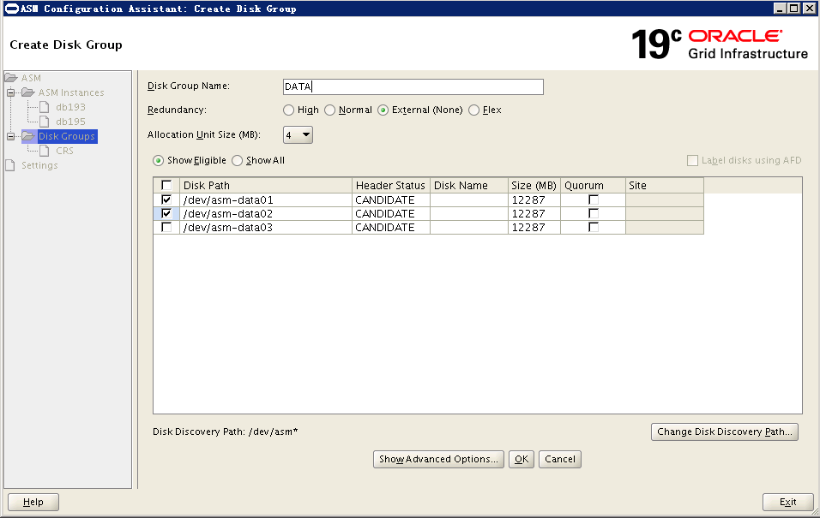Viewport: 820px width, 518px height.
Task: Select Flex redundancy option
Action: coord(473,110)
